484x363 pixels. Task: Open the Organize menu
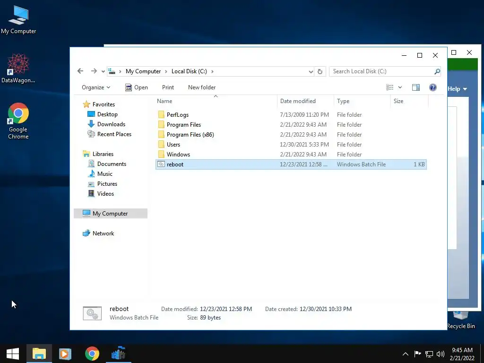point(95,87)
